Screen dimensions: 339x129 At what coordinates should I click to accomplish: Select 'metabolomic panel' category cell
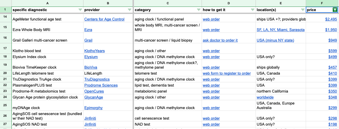168,91
